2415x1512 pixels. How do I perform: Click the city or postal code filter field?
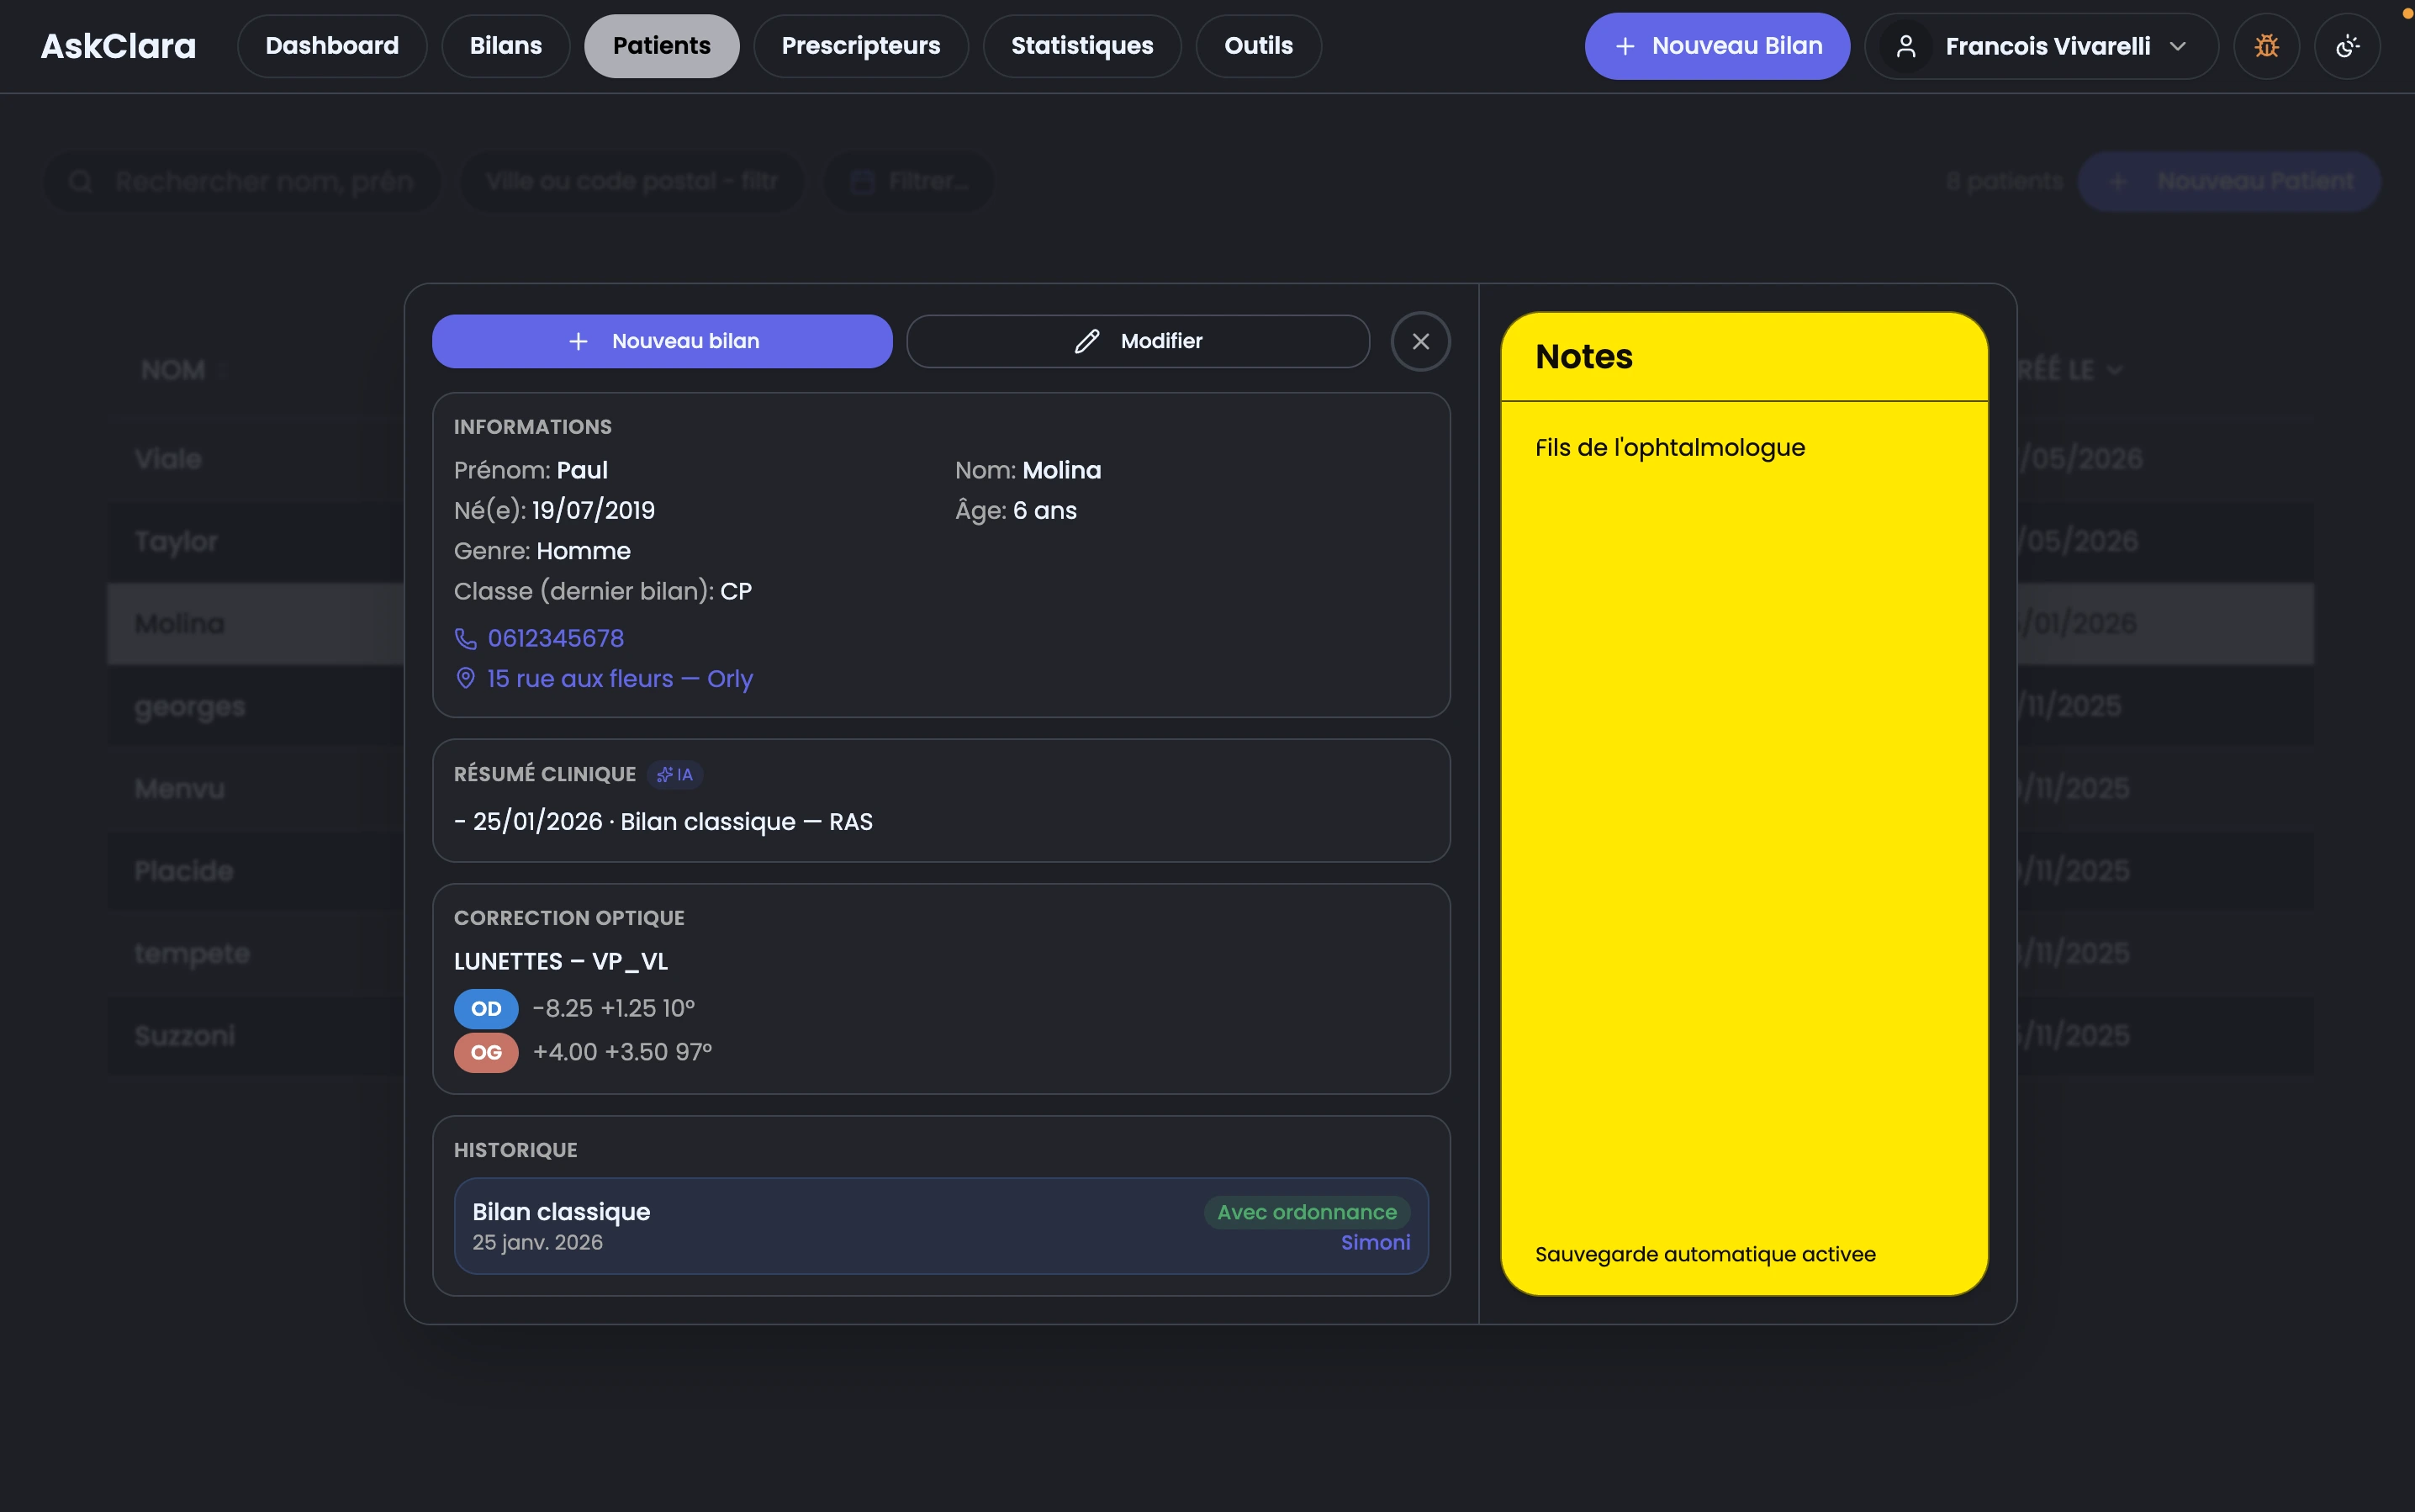click(x=631, y=181)
